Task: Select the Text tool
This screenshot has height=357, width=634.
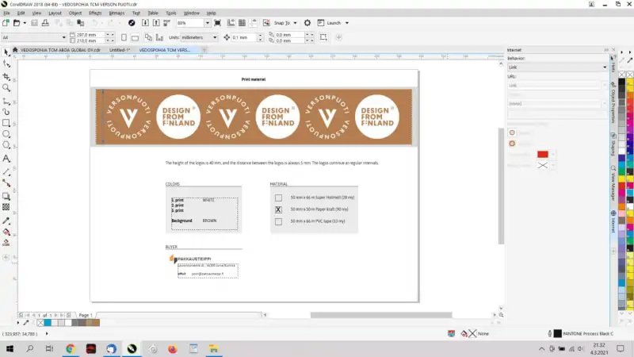Action: pos(6,159)
